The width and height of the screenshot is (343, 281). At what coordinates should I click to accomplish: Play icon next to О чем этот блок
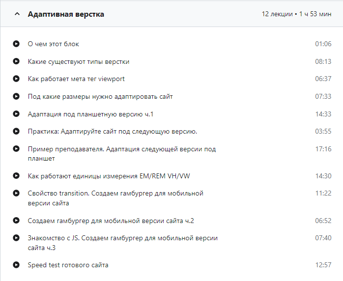pos(16,44)
